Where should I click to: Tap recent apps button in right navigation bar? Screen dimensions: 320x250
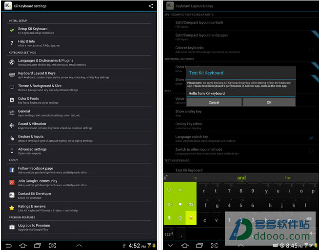tap(199, 245)
